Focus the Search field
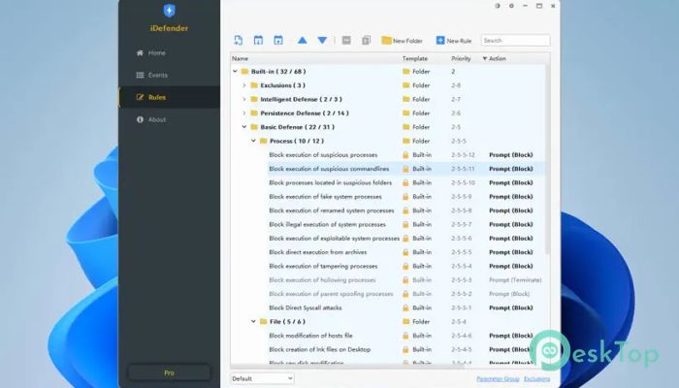This screenshot has width=679, height=388. click(x=515, y=41)
